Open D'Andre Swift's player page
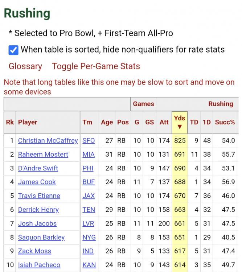 pyautogui.click(x=38, y=168)
